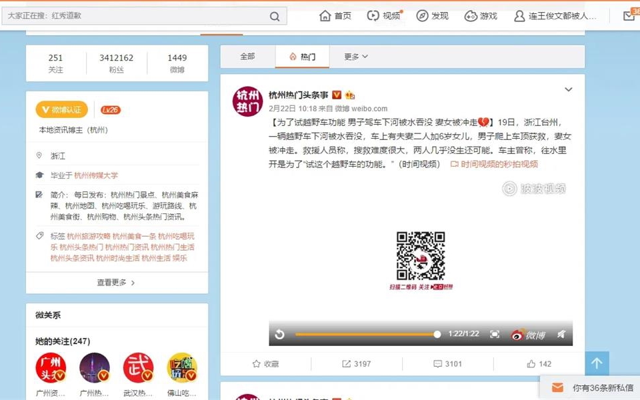Open the 视频 video section
Viewport: 640px width, 400px height.
[384, 16]
